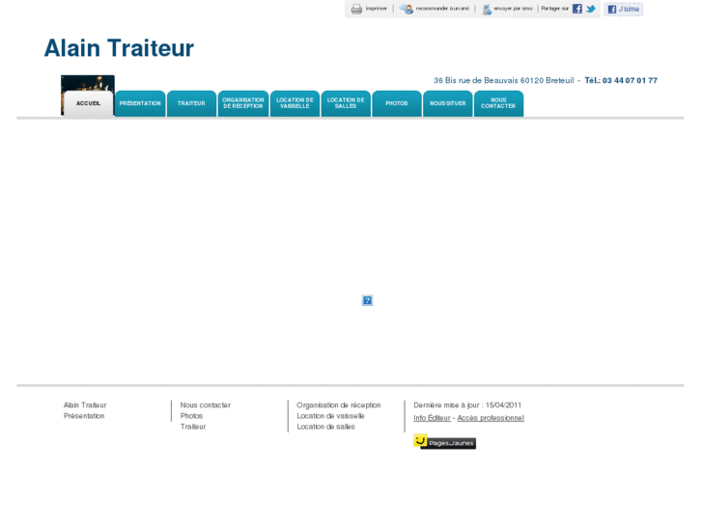
Task: Click the printer icon for imprimer
Action: (356, 9)
